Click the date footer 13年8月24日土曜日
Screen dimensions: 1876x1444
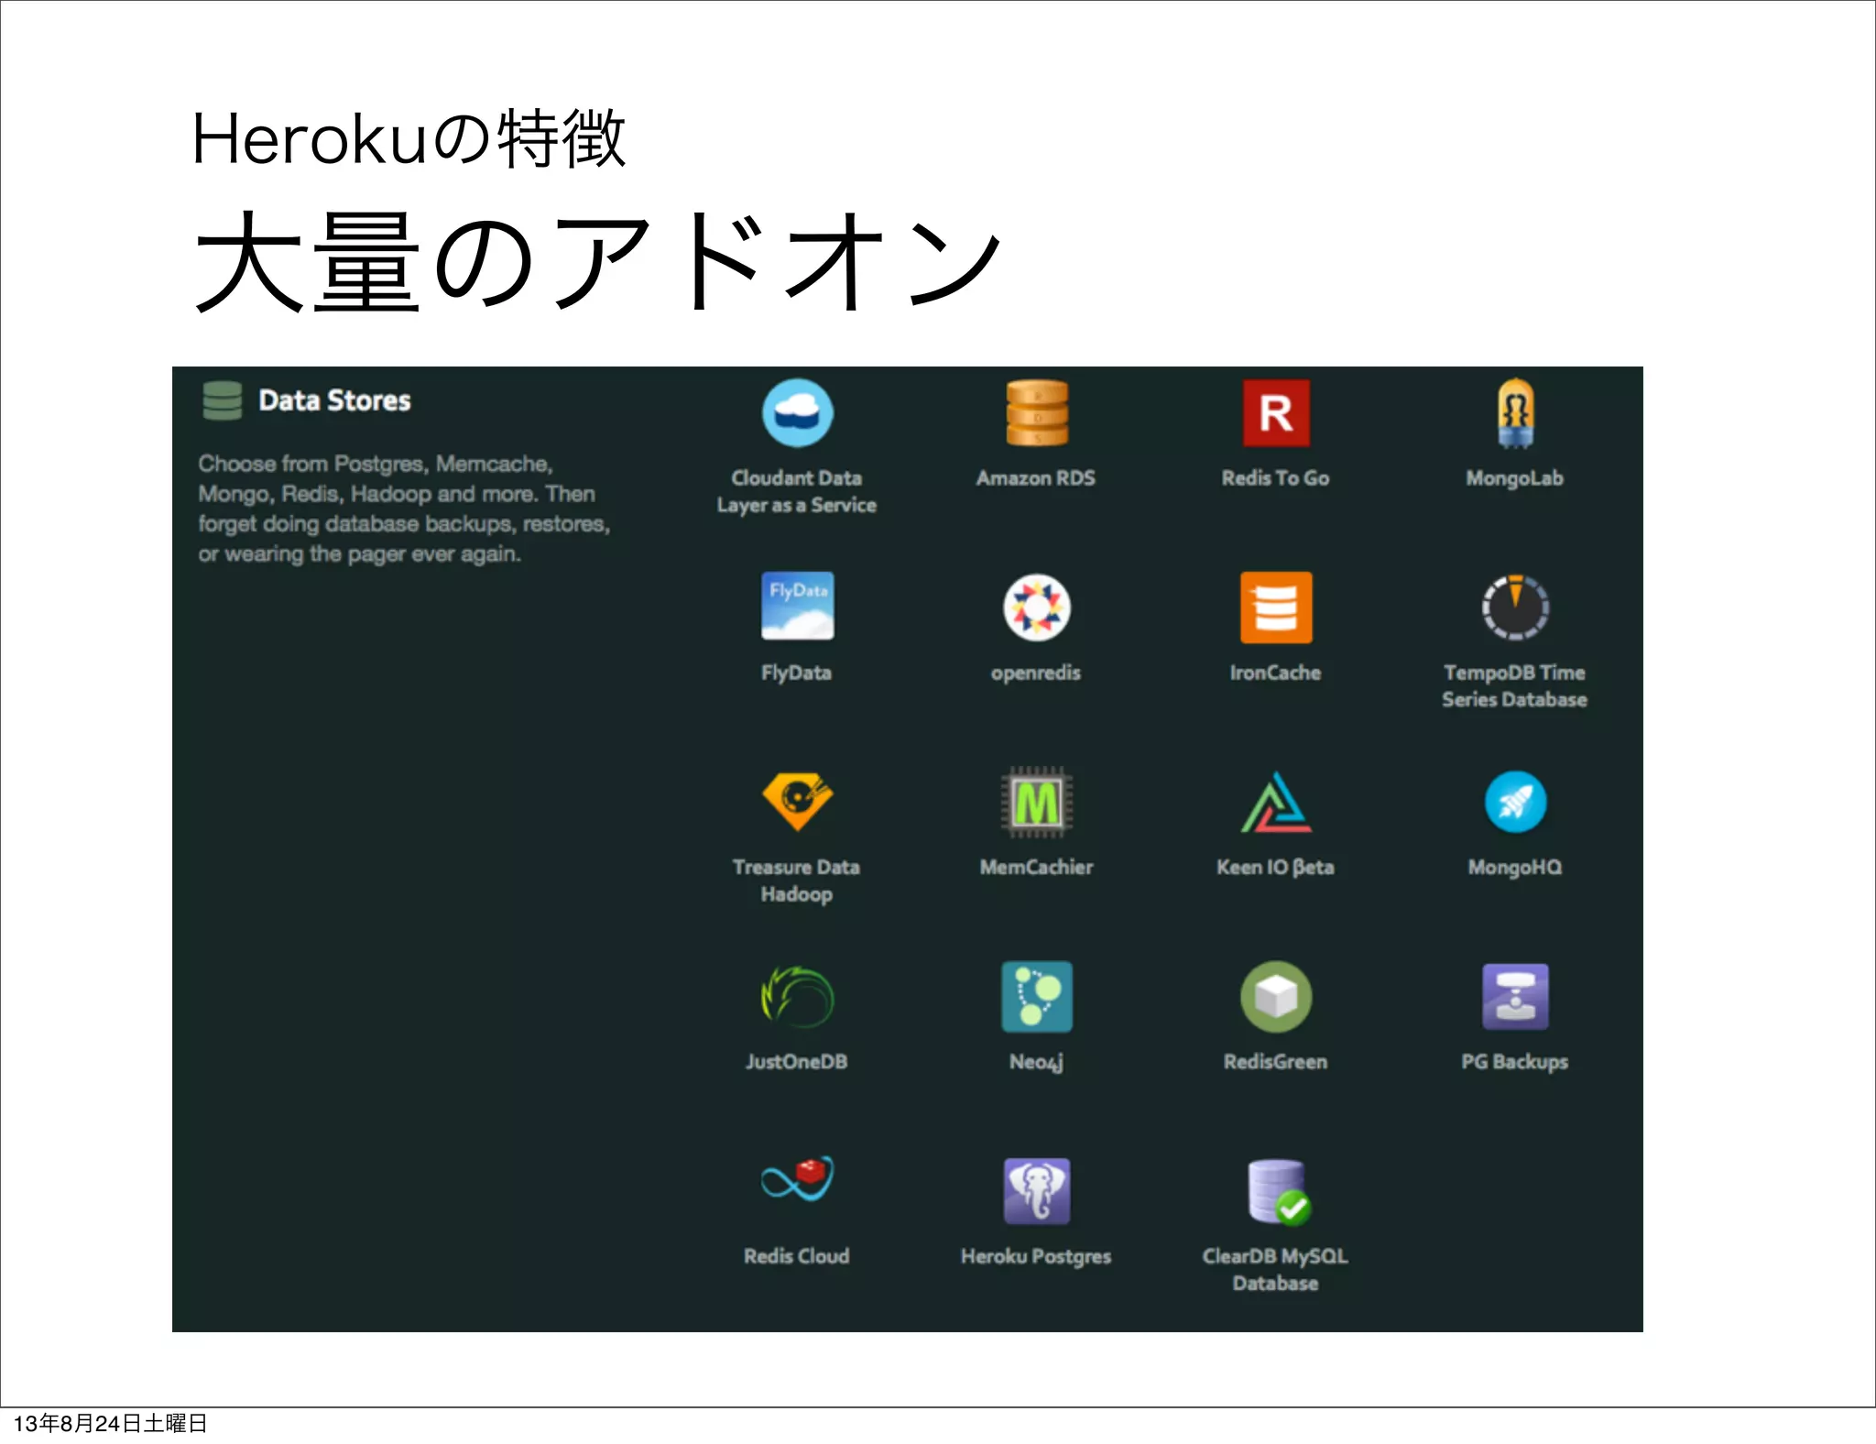tap(110, 1424)
